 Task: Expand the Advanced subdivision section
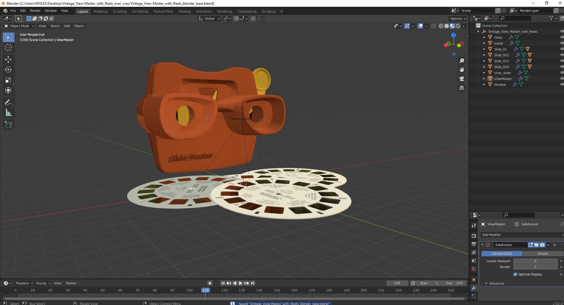(497, 283)
